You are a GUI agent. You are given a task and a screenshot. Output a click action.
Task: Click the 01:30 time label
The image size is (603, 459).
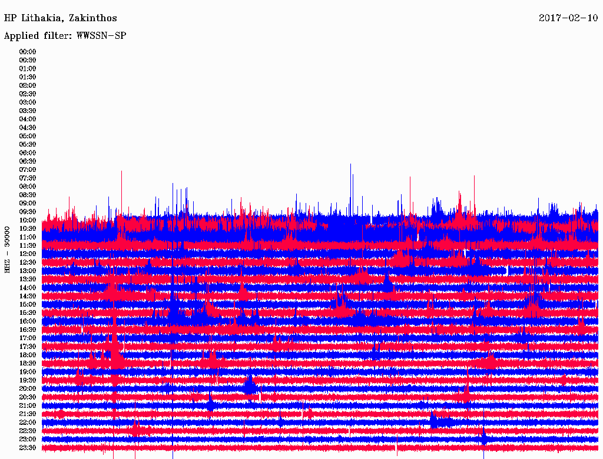click(28, 77)
